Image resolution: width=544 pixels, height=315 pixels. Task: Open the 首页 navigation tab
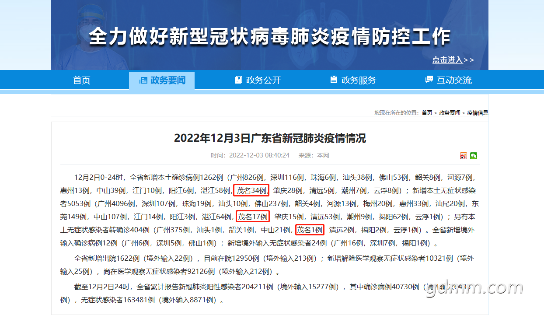coord(81,80)
